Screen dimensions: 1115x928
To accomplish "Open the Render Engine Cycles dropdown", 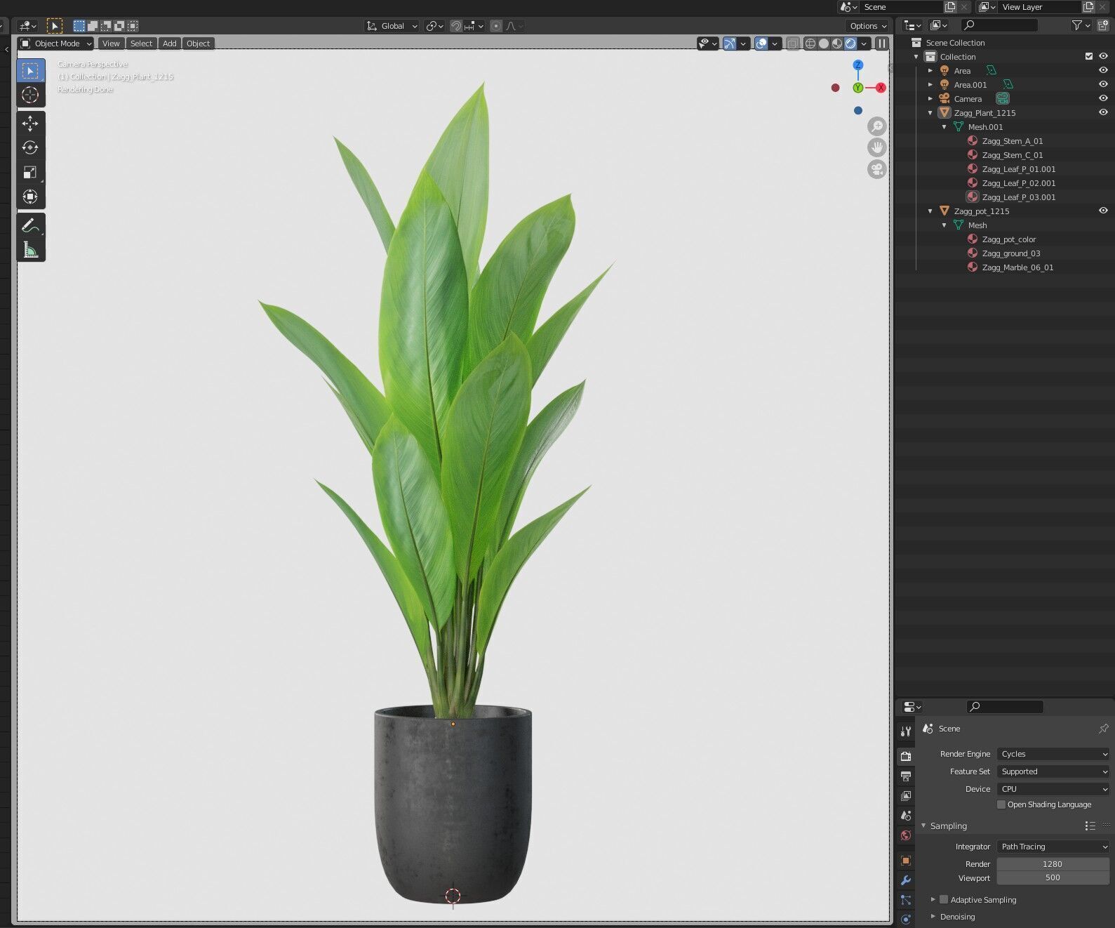I will tap(1053, 754).
